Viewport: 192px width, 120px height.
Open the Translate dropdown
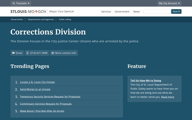21,3
